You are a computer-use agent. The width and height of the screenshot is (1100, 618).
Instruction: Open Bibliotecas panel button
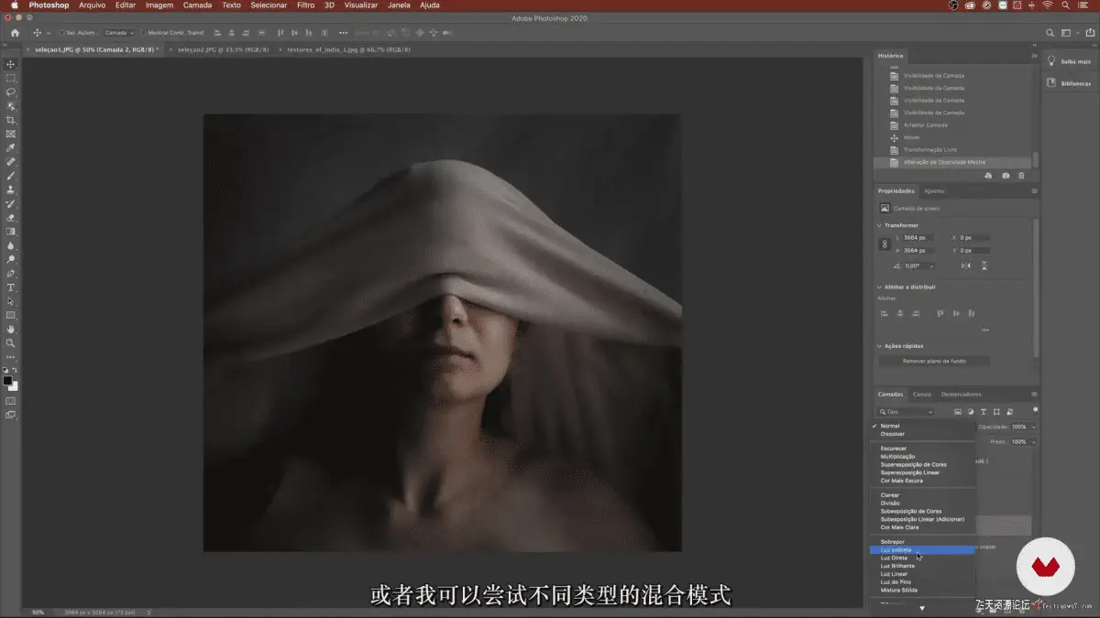tap(1070, 82)
